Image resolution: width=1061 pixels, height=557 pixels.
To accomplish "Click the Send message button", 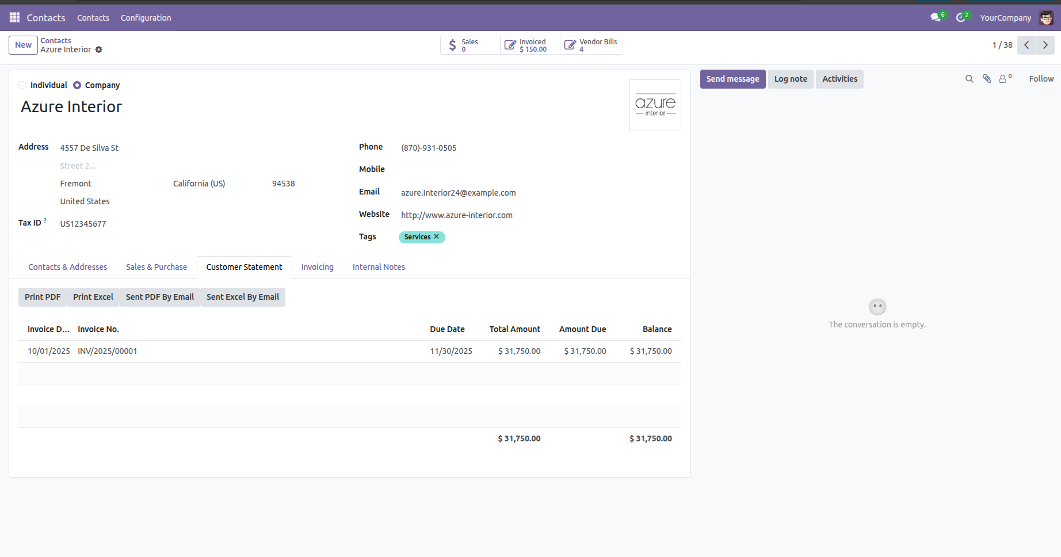I will 733,79.
